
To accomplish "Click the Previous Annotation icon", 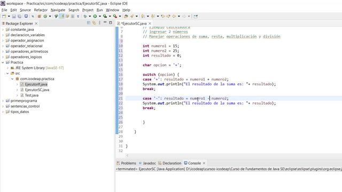I will click(153, 17).
